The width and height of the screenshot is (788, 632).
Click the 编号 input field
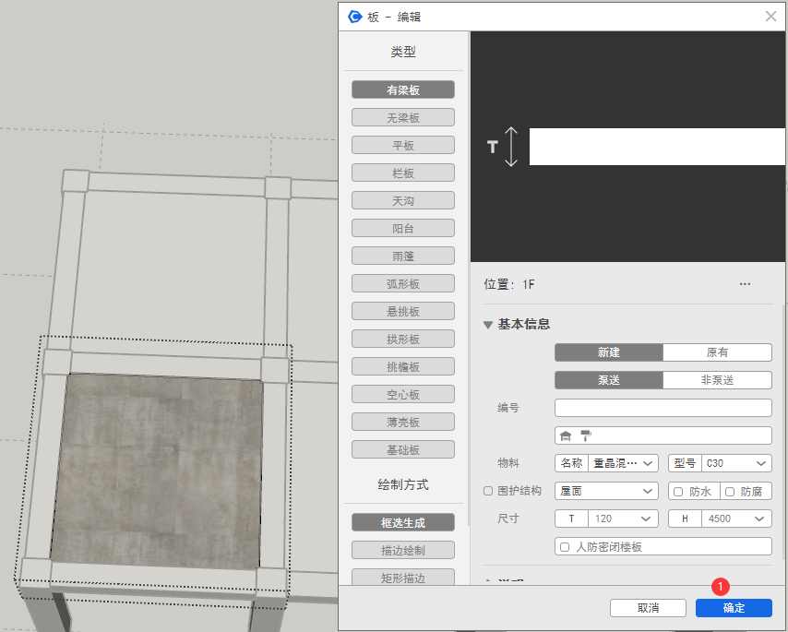tap(663, 408)
